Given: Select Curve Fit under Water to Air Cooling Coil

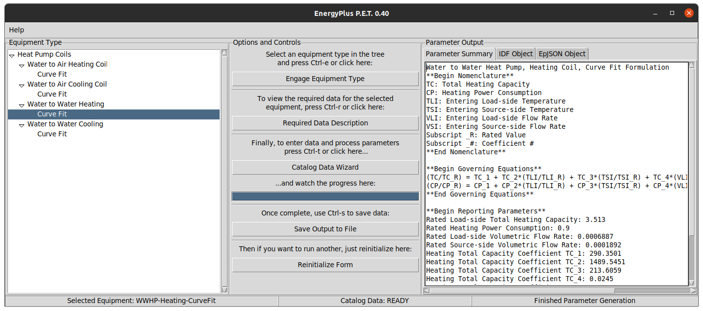Looking at the screenshot, I should coord(52,94).
